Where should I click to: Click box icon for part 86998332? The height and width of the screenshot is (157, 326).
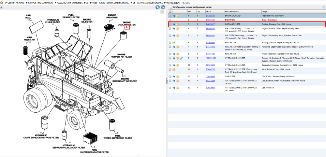[178, 36]
